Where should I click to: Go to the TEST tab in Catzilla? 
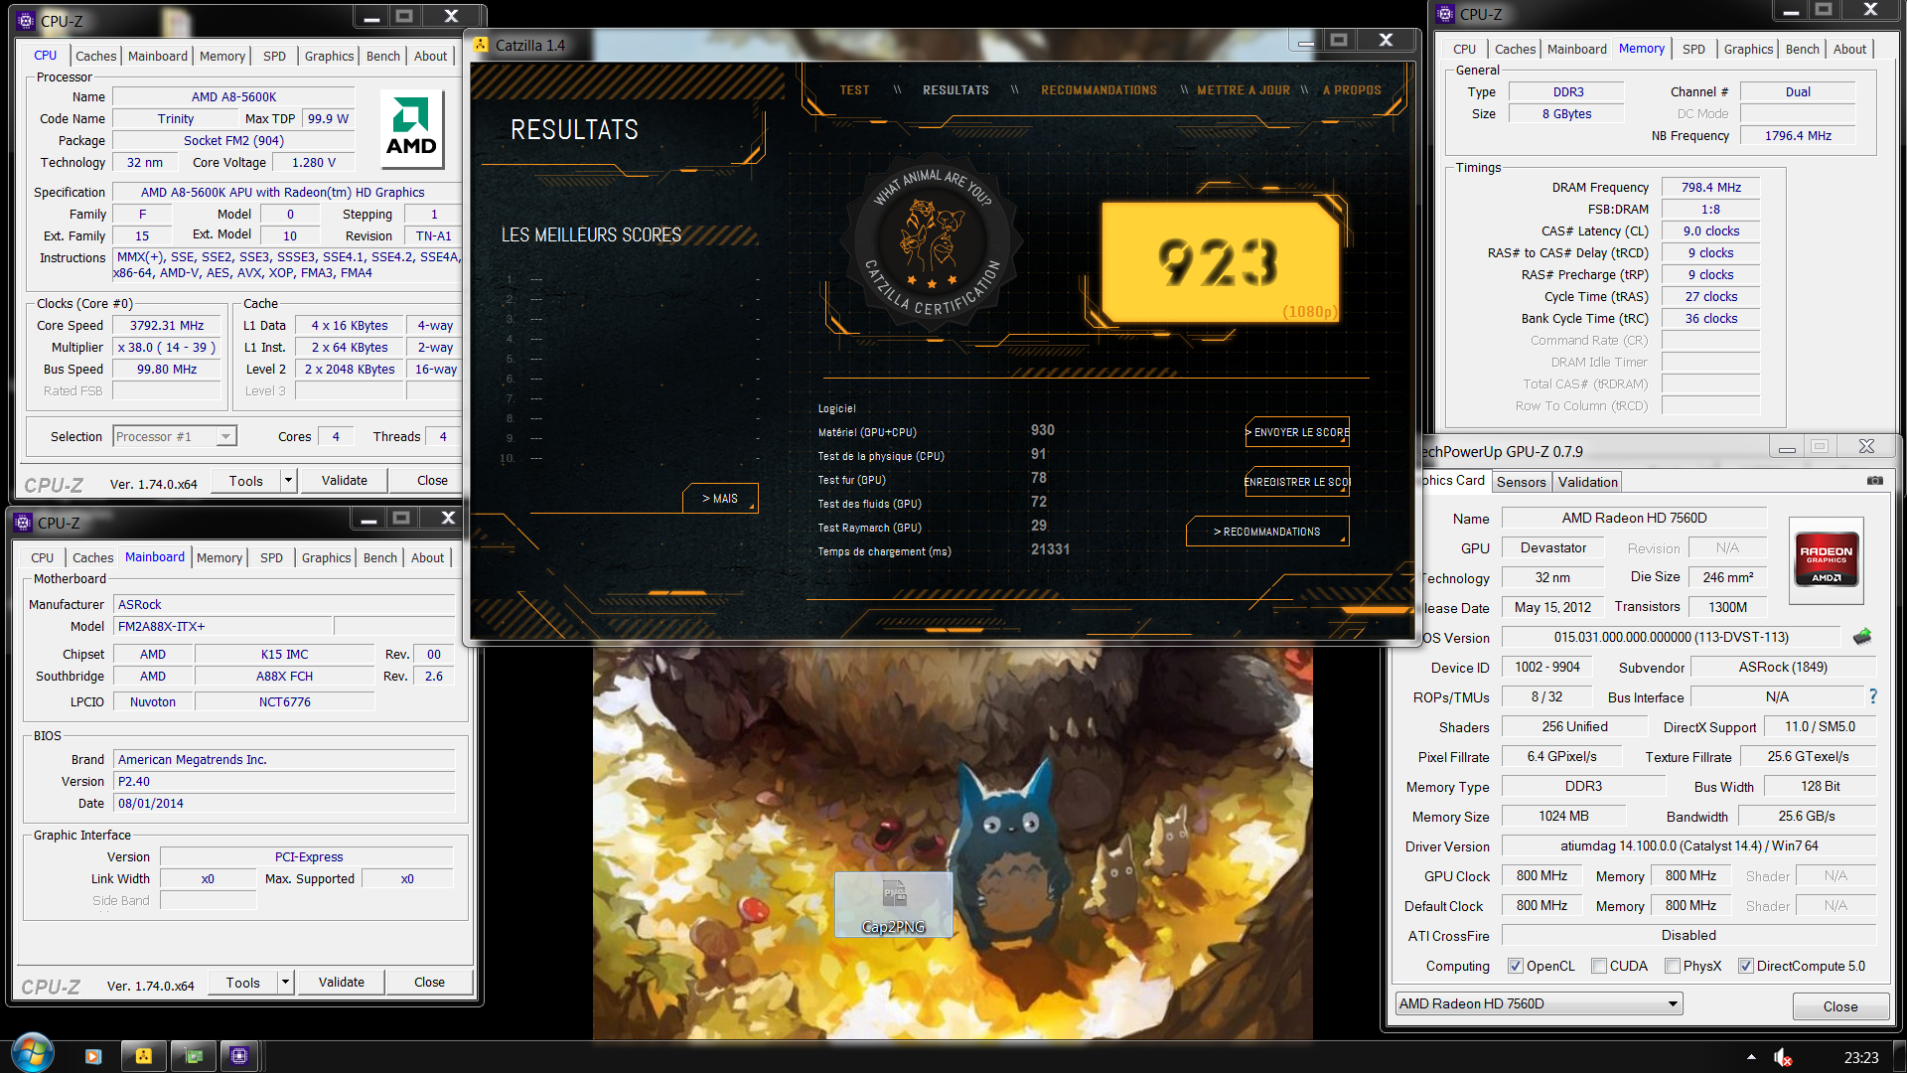point(854,90)
